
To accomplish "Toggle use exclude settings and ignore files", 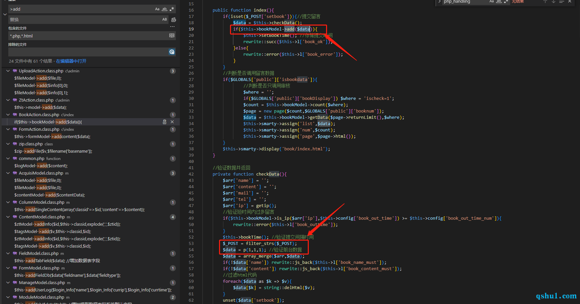I will (172, 52).
